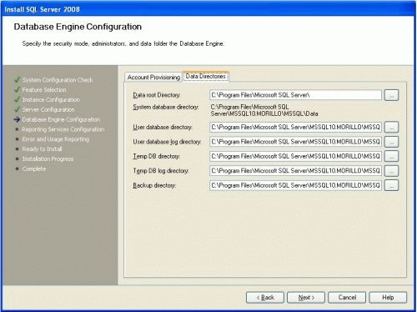
Task: Click browse button beside Temp DB directory
Action: click(391, 156)
